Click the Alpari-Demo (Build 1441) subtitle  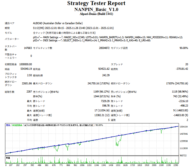click(96, 14)
